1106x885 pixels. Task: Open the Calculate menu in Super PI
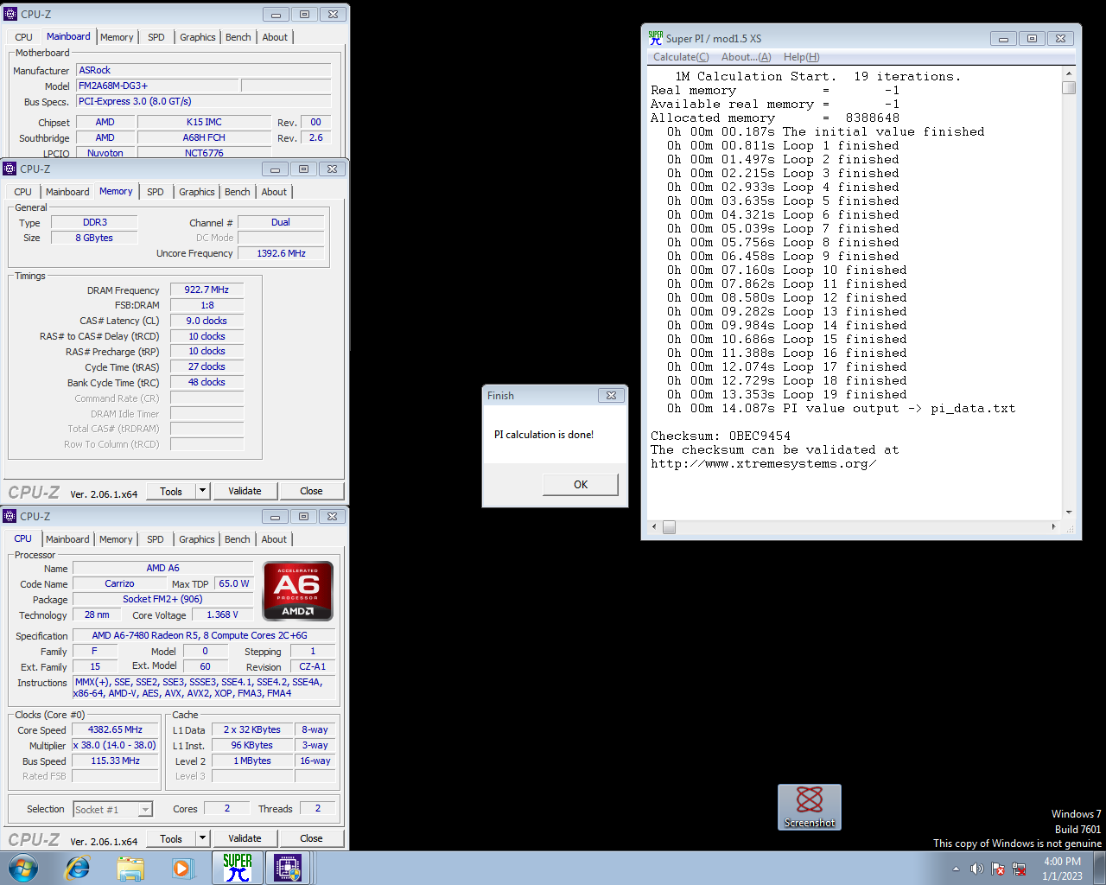(x=681, y=57)
